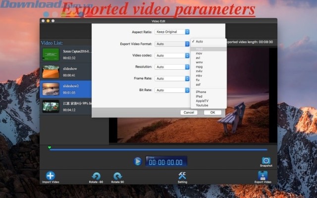Select Auto in the format menu
The image size is (317, 198).
209,42
